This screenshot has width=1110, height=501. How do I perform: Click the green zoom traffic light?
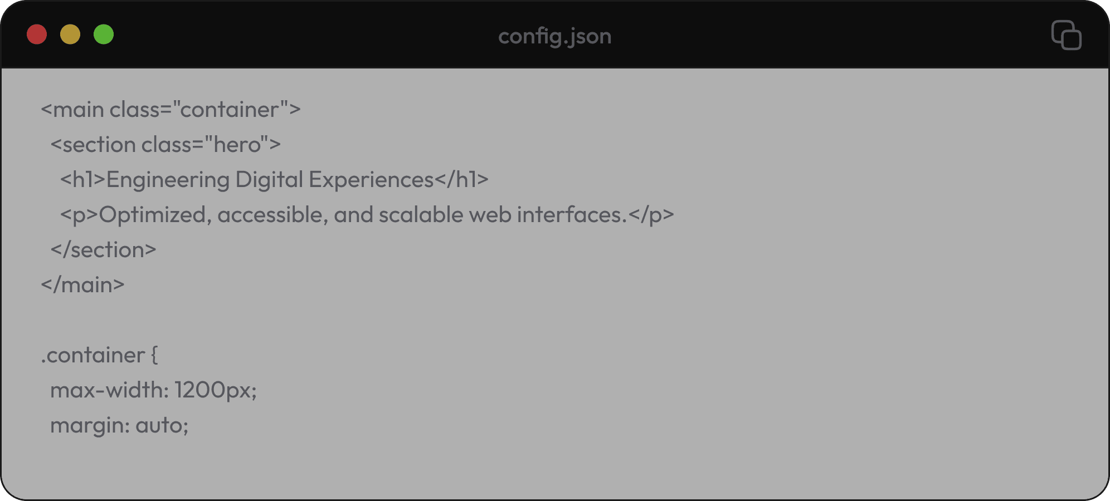103,35
